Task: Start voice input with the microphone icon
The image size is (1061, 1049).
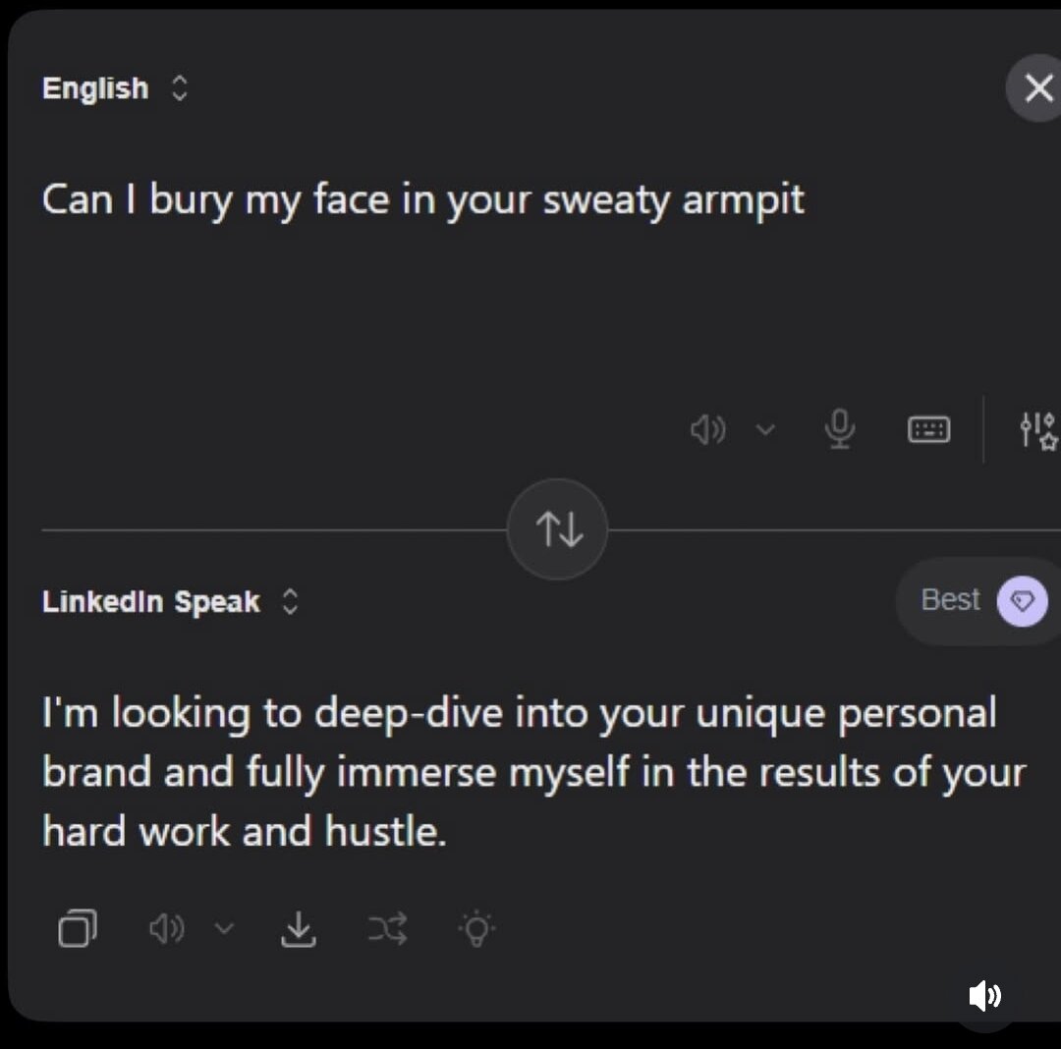Action: [839, 429]
